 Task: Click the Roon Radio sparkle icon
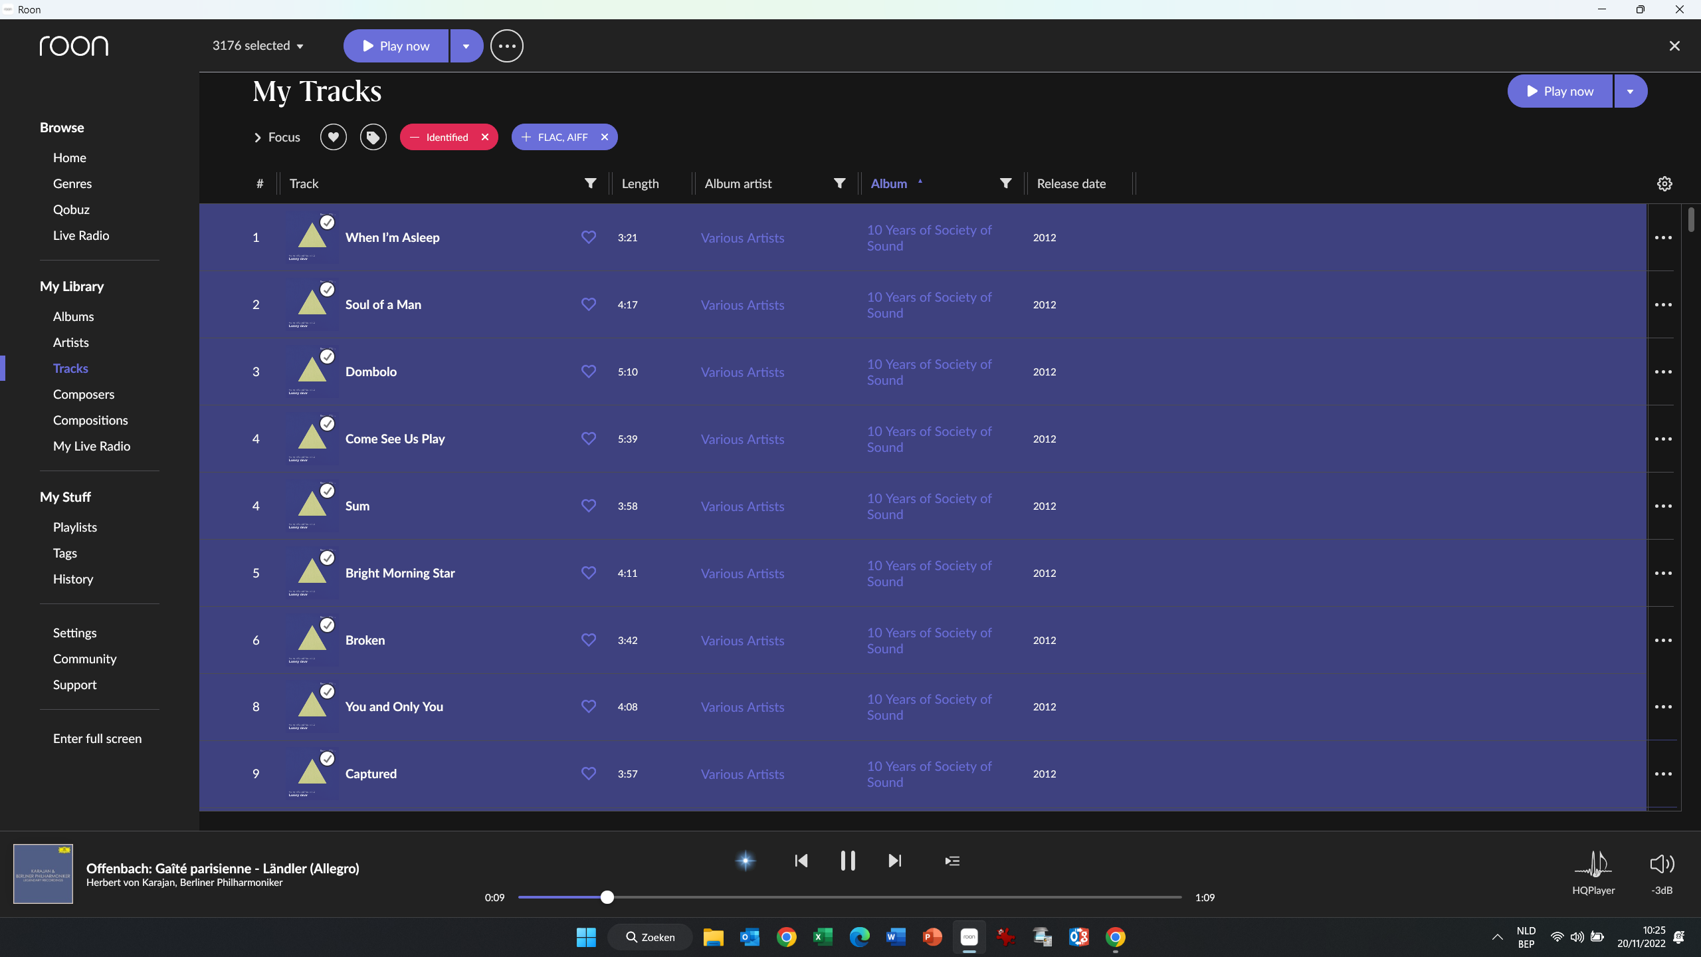coord(746,861)
